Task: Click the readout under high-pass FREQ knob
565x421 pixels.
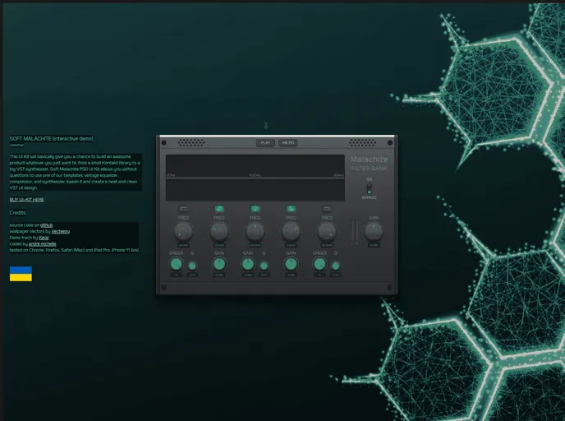Action: tap(183, 245)
